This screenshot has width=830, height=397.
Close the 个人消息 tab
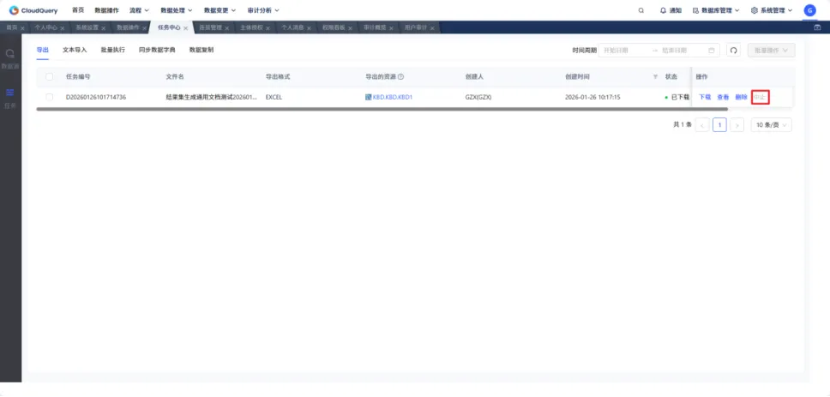tap(309, 28)
